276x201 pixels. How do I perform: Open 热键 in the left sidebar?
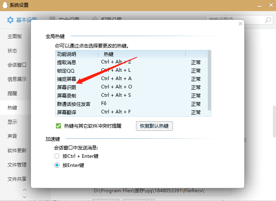tap(12, 107)
